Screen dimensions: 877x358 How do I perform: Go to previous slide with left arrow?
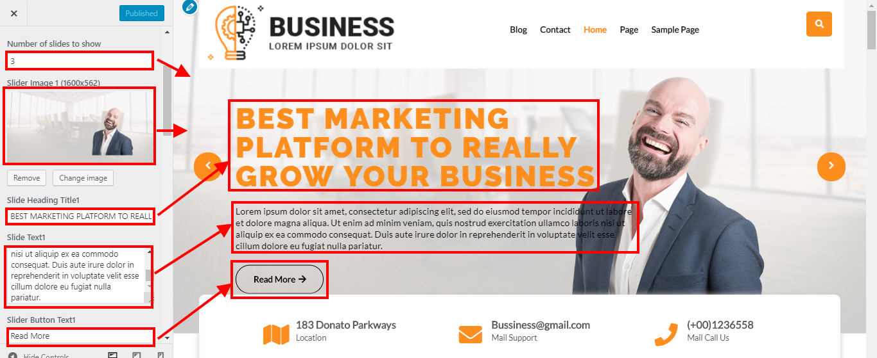[x=207, y=166]
